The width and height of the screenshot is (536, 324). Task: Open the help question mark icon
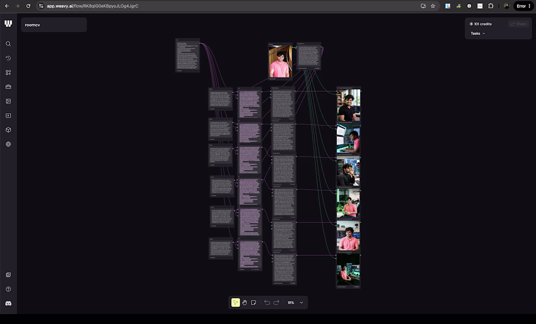8,289
